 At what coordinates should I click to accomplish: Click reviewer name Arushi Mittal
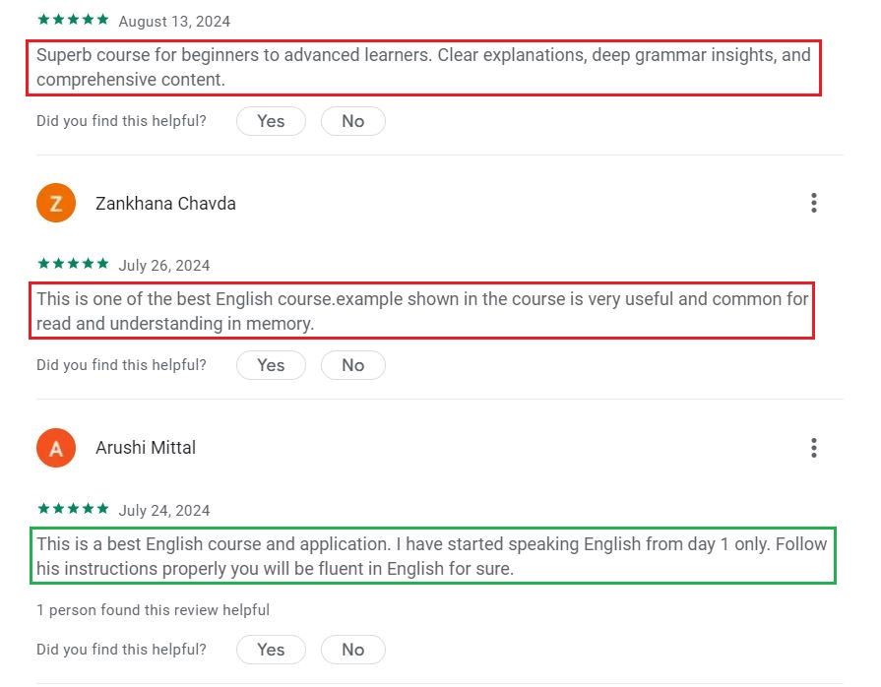(146, 448)
